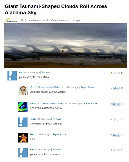129x162 pixels.
Task: Report Abuse on CJ's comment
Action: [x=87, y=87]
